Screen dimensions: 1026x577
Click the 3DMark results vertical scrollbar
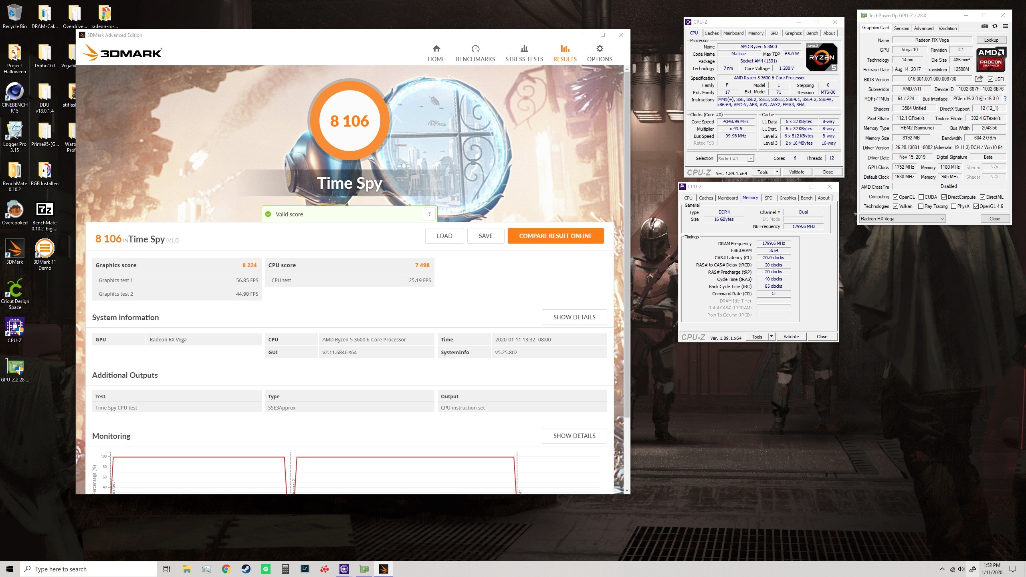(627, 244)
